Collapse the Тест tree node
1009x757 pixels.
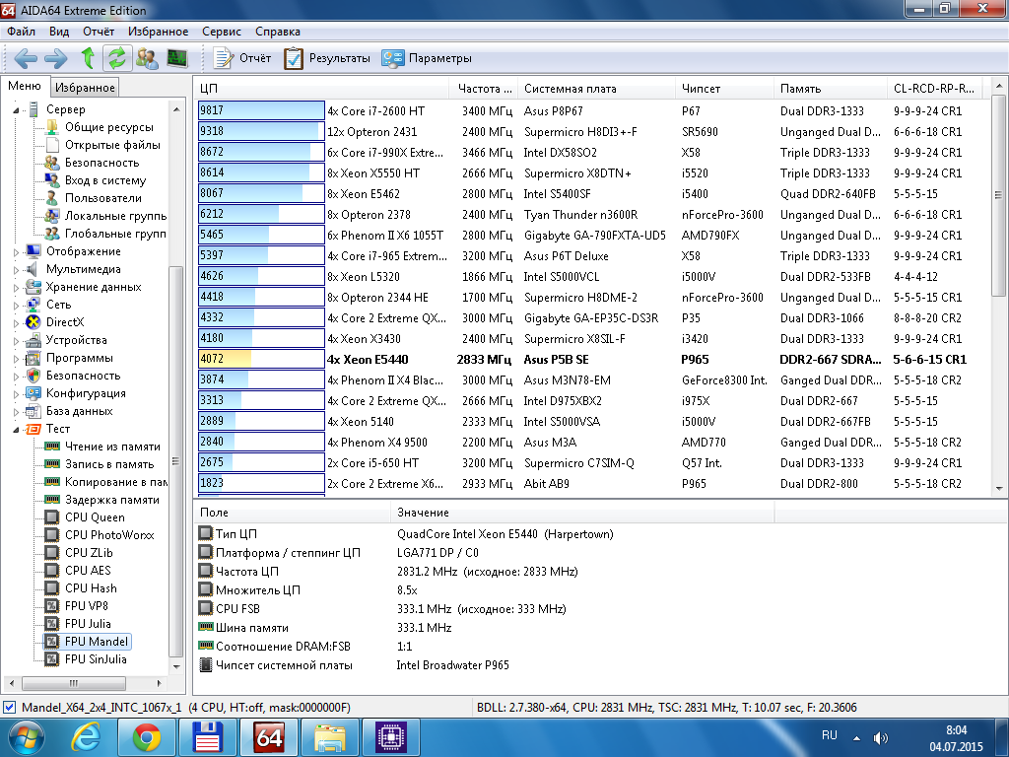[16, 430]
